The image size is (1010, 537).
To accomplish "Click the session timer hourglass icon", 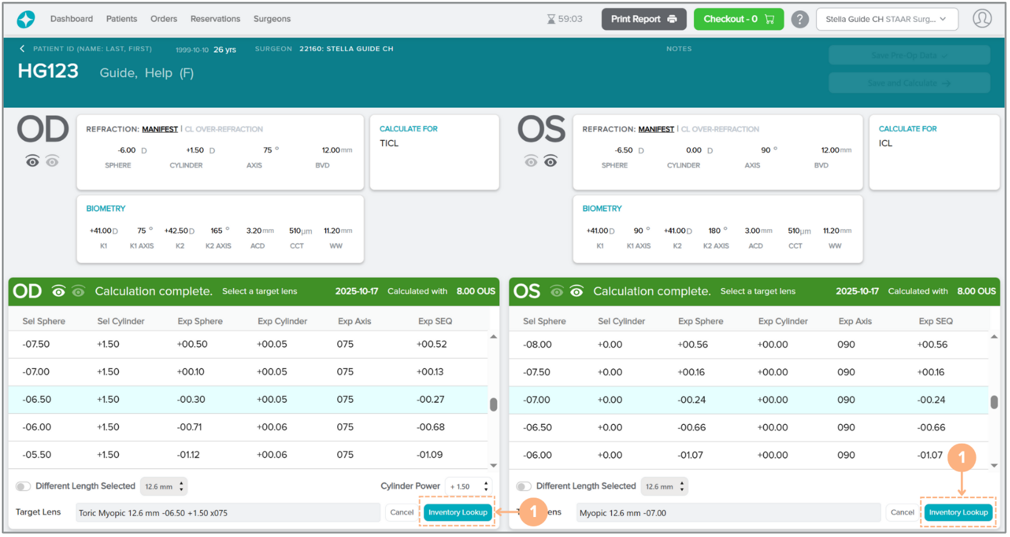I will [x=551, y=19].
